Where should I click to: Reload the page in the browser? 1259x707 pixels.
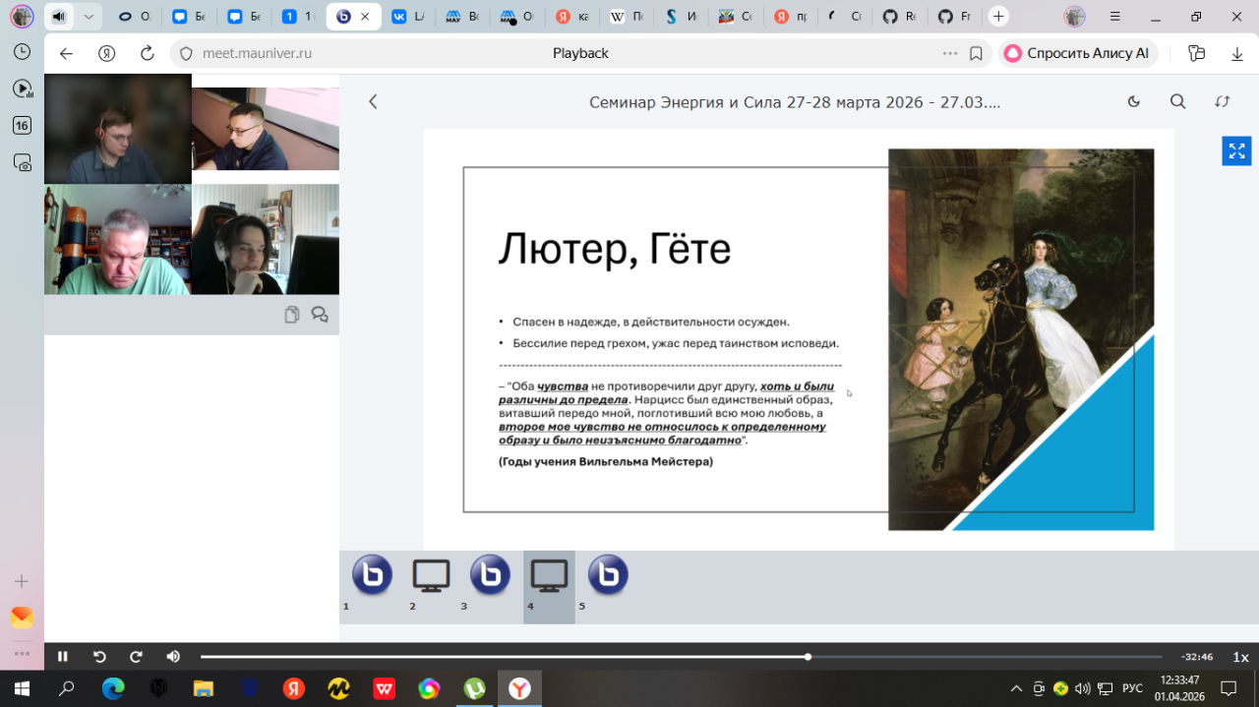(x=148, y=53)
